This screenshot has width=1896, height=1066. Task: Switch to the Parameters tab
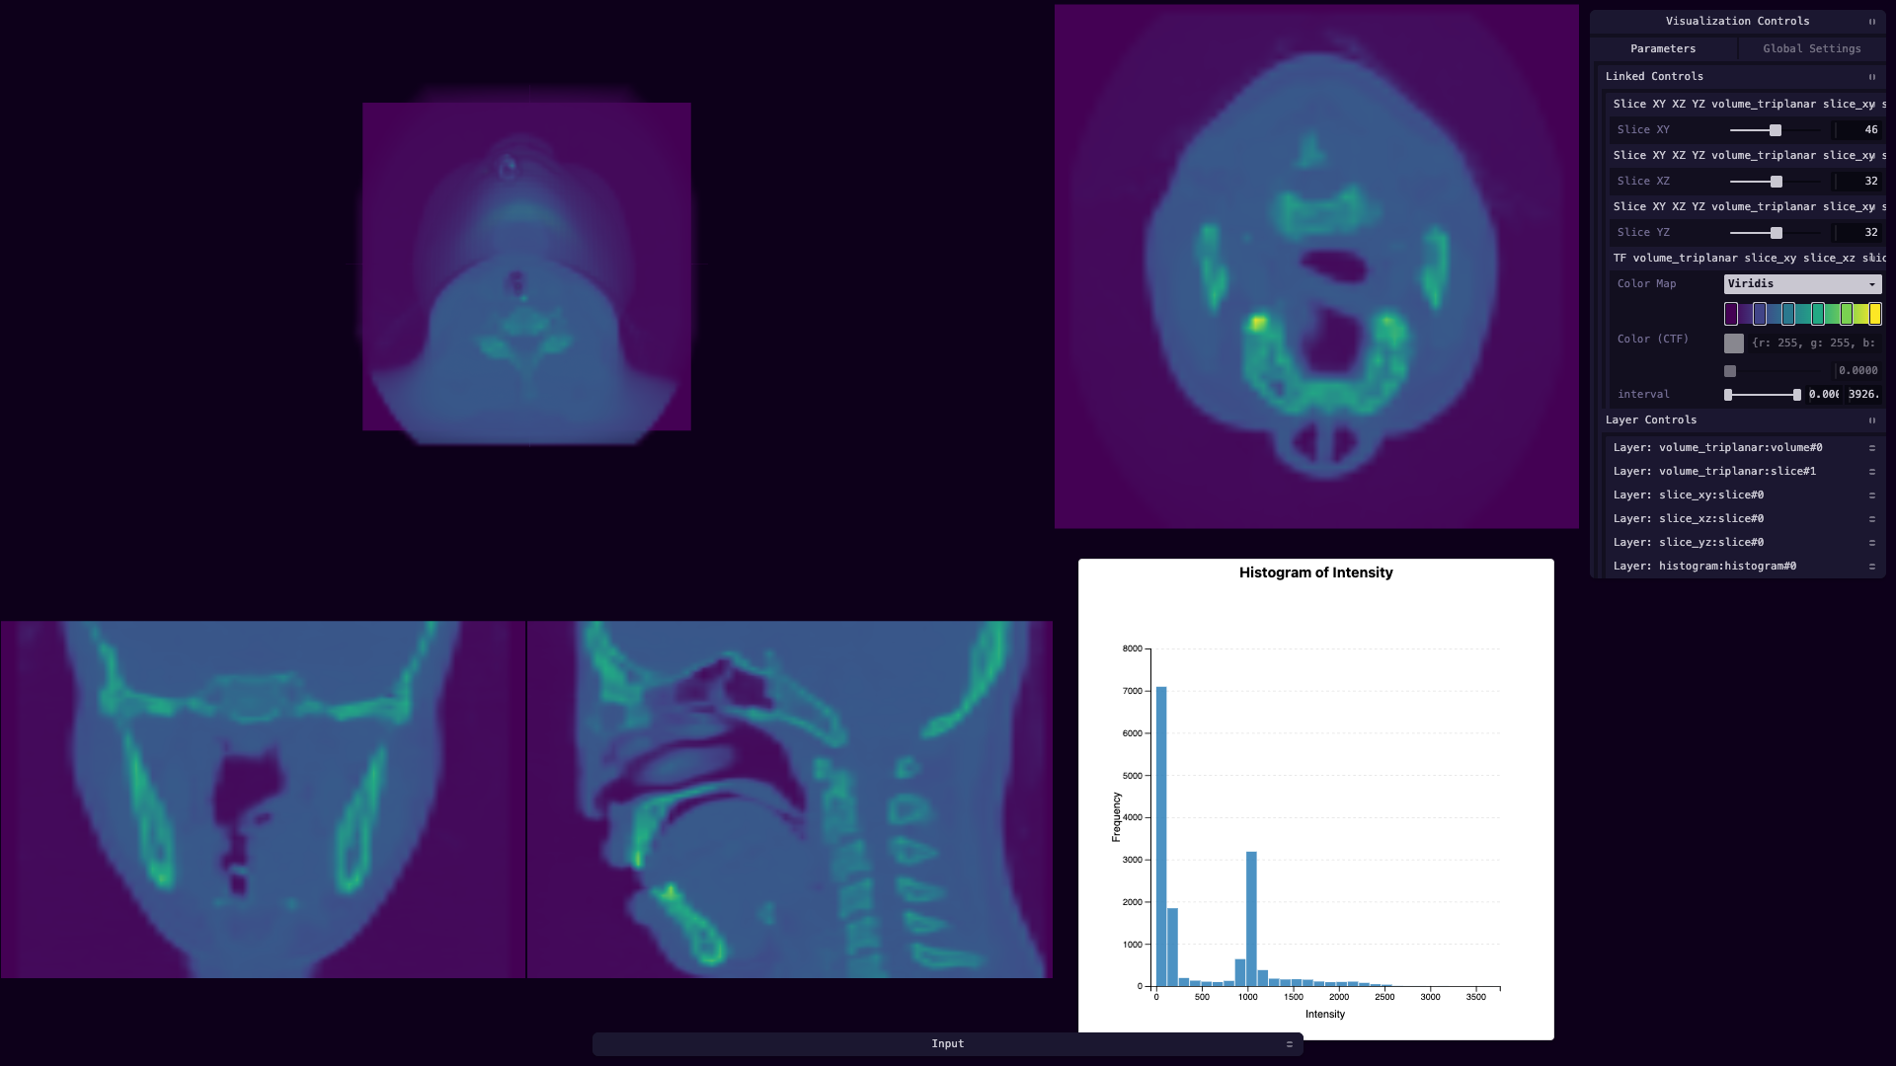point(1663,48)
